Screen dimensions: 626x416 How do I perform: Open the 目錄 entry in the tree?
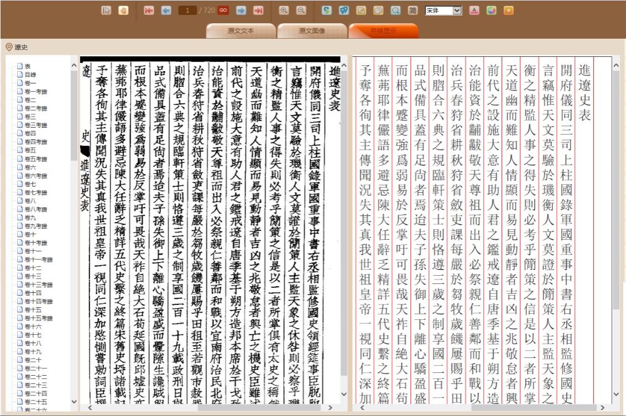click(x=30, y=75)
